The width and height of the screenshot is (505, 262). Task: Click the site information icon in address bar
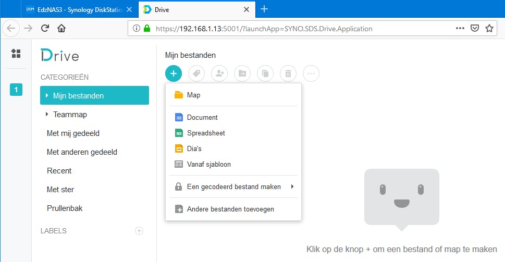tap(137, 28)
